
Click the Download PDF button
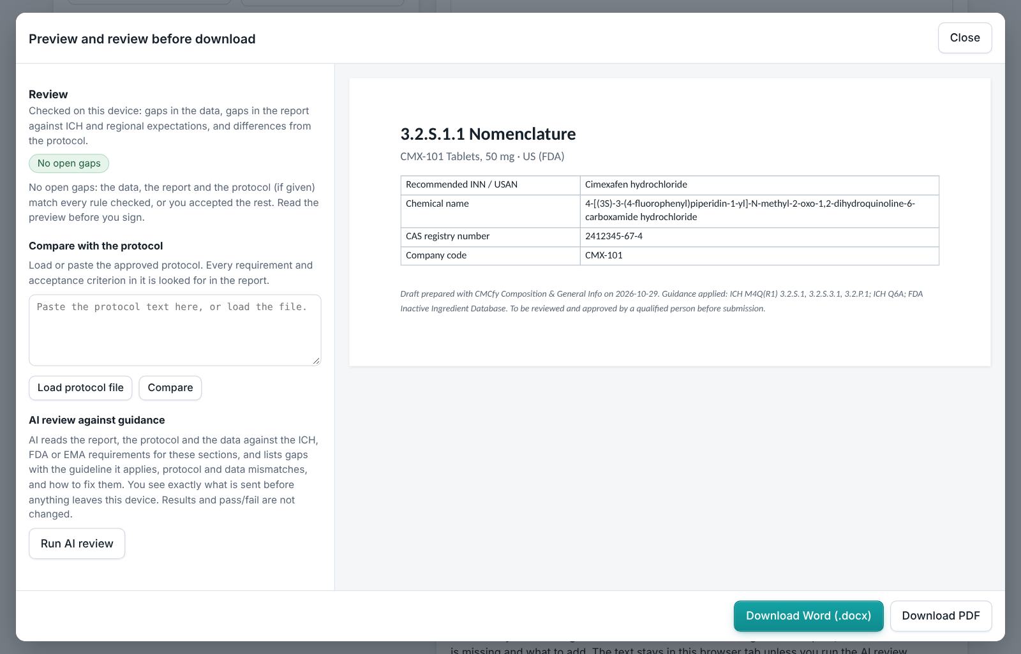pos(941,616)
